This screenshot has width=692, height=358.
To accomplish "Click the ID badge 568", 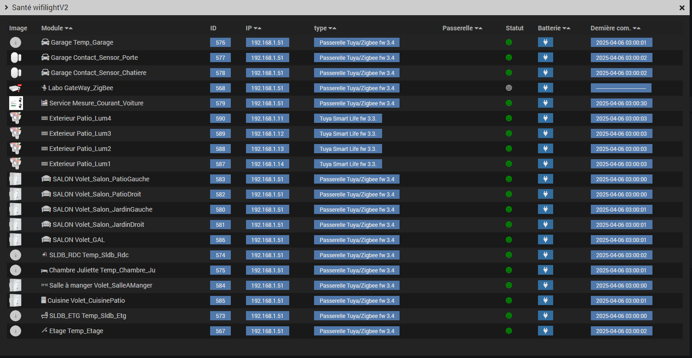I will coord(220,88).
